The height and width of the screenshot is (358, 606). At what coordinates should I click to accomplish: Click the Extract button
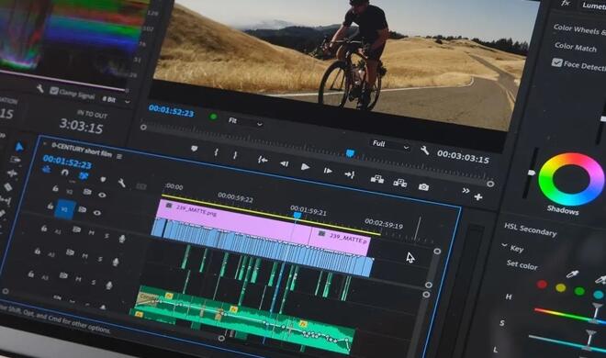[400, 183]
